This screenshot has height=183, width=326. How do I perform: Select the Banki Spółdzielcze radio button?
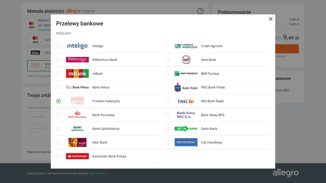click(58, 129)
